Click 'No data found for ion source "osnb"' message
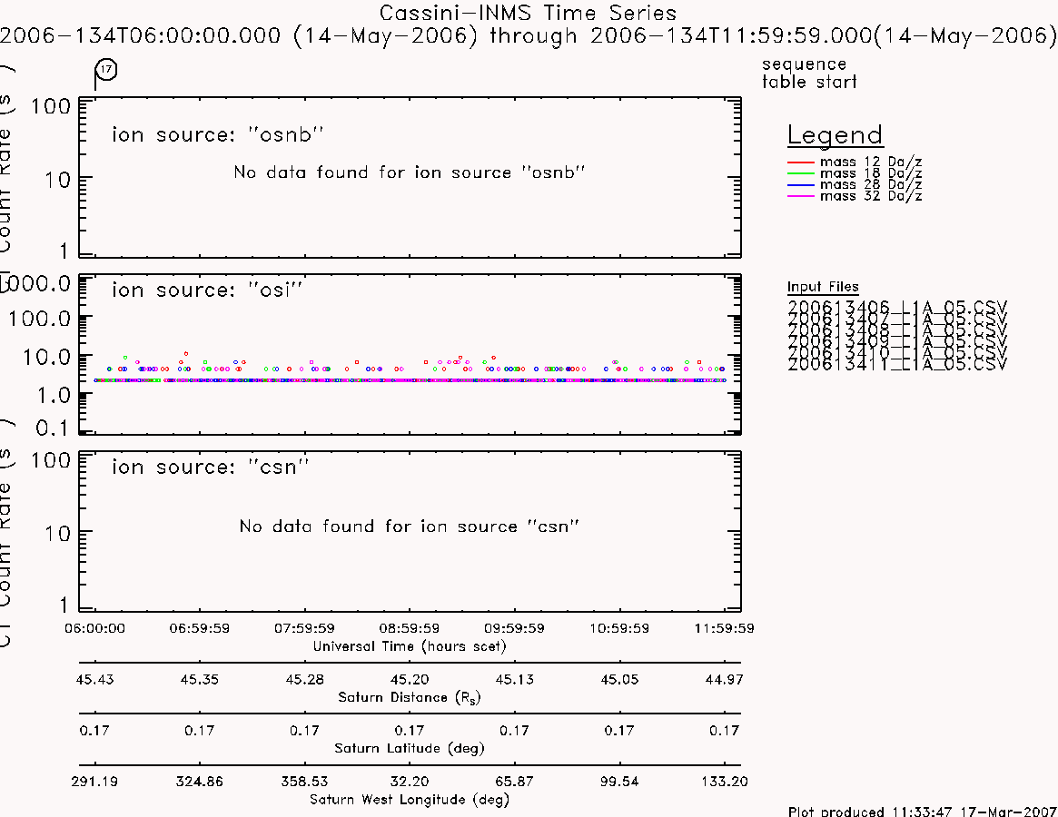Viewport: 1058px width, 817px height. (x=409, y=172)
